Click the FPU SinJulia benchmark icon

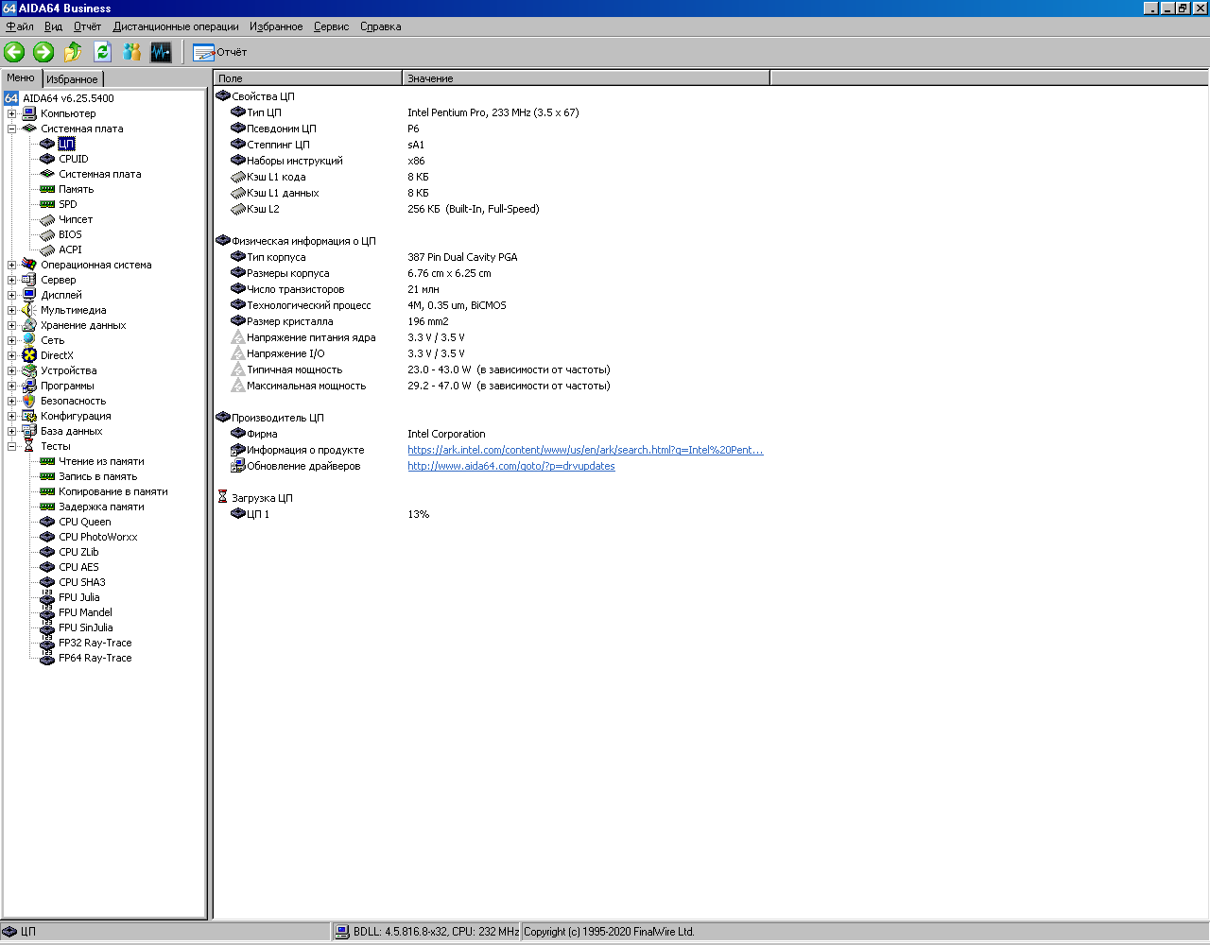(47, 627)
